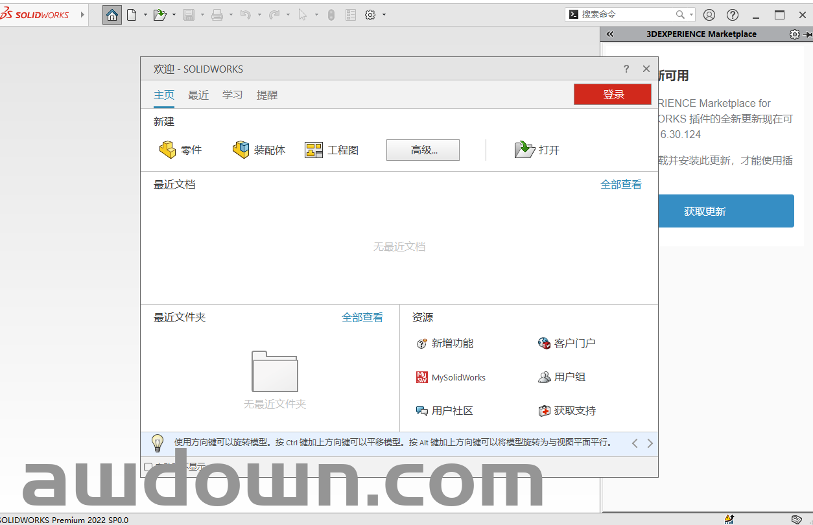
Task: Create a new Assembly (装配体)
Action: pyautogui.click(x=259, y=150)
